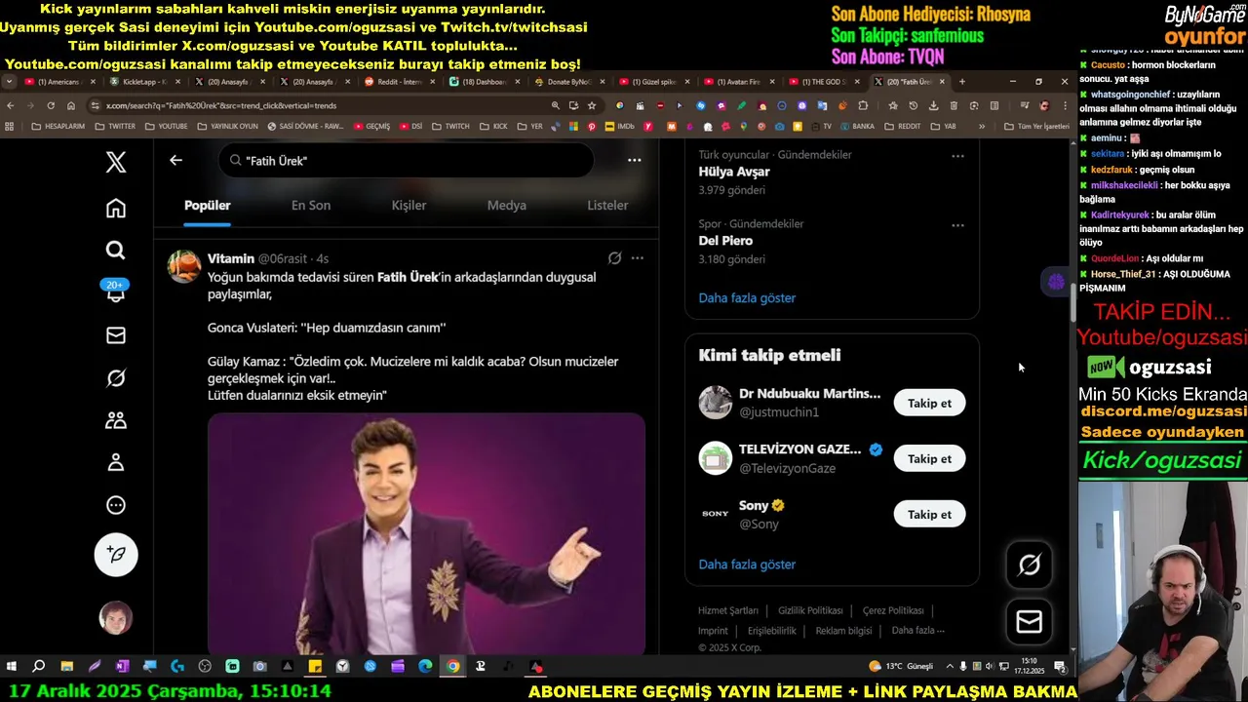Image resolution: width=1248 pixels, height=702 pixels.
Task: Open the floating Messages button
Action: click(x=1030, y=622)
